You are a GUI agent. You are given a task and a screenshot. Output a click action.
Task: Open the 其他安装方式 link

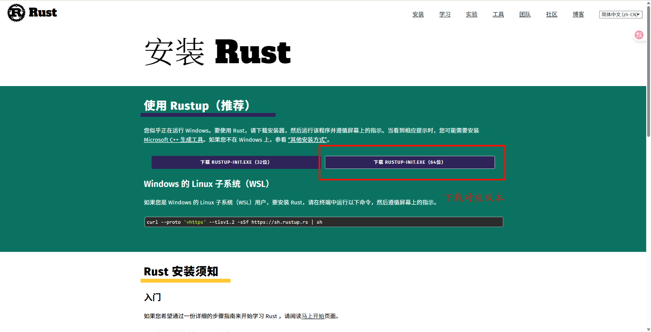coord(307,140)
